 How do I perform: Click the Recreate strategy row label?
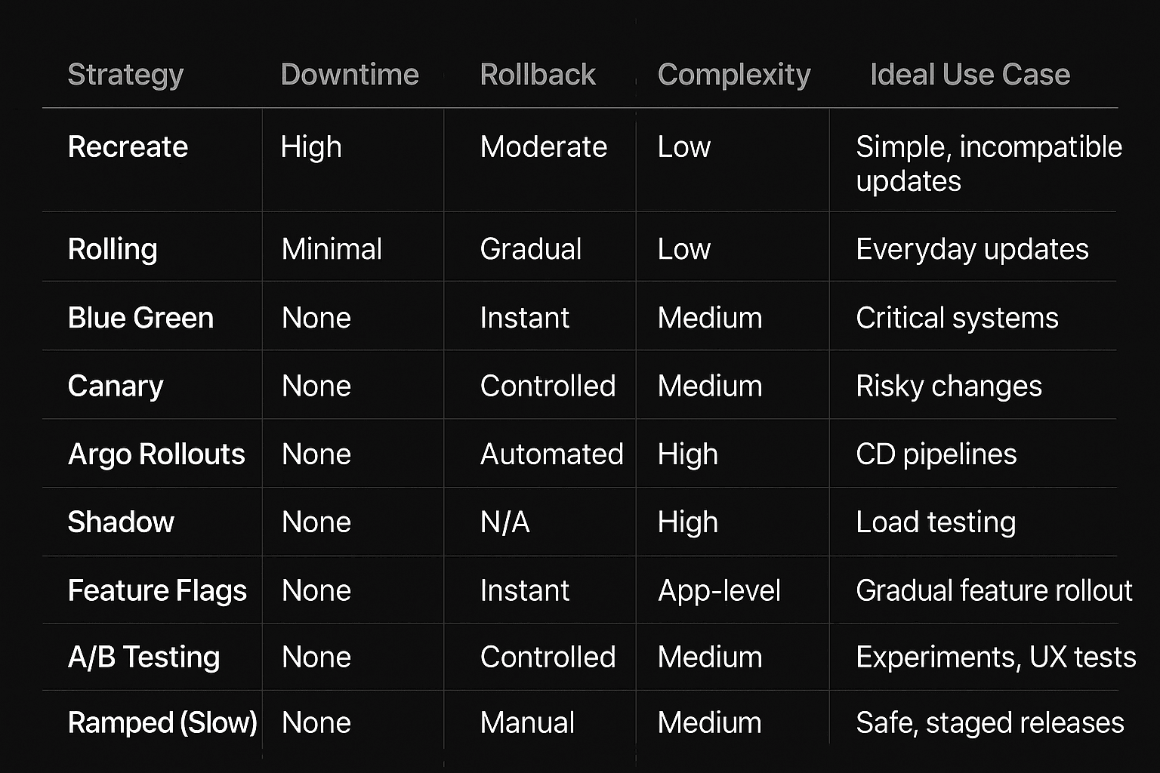click(128, 146)
